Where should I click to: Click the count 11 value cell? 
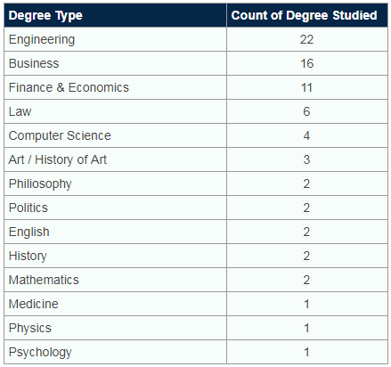(307, 87)
